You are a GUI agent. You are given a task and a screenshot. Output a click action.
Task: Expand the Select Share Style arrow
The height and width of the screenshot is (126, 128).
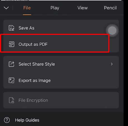(x=112, y=64)
